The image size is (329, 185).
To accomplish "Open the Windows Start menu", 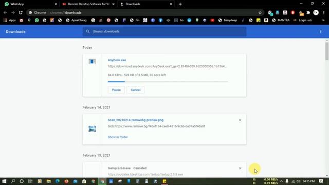I will click(4, 181).
